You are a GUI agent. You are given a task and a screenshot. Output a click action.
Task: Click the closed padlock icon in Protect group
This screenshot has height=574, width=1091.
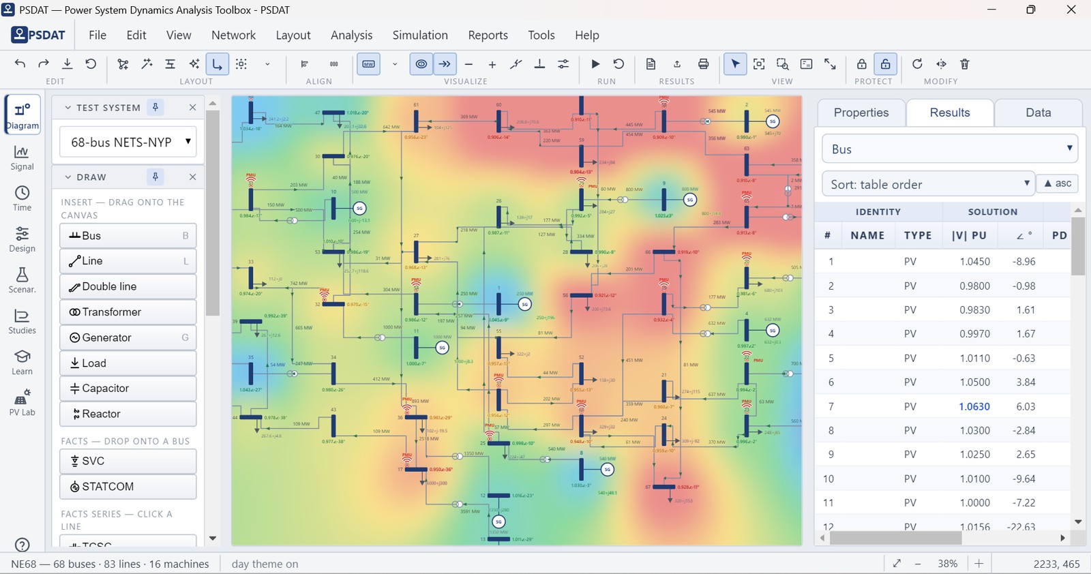pos(862,64)
